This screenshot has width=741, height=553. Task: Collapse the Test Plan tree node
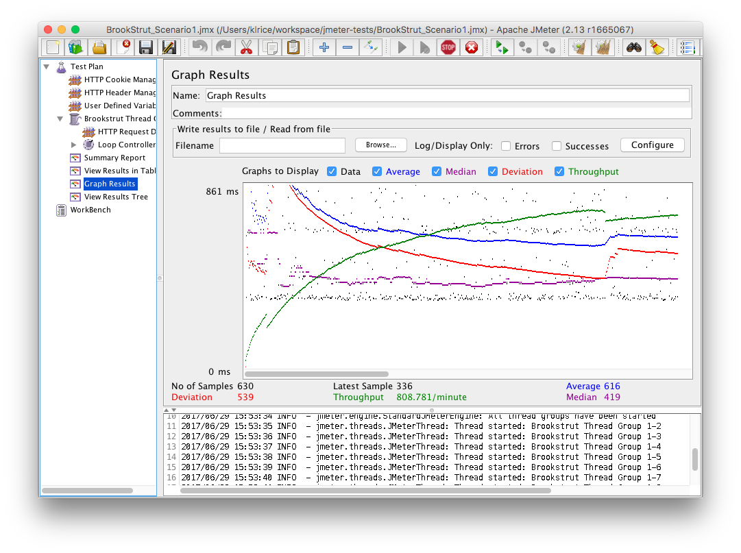tap(47, 66)
